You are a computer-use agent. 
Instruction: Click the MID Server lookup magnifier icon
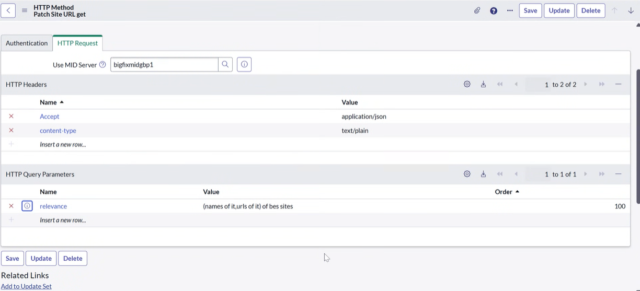click(x=225, y=65)
